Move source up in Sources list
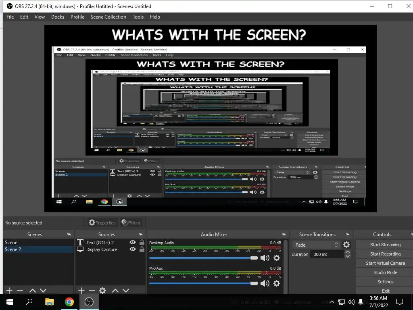413x310 pixels. pyautogui.click(x=115, y=291)
